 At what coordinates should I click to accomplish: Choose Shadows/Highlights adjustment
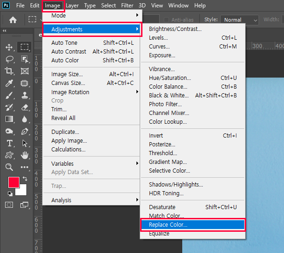tap(193, 185)
